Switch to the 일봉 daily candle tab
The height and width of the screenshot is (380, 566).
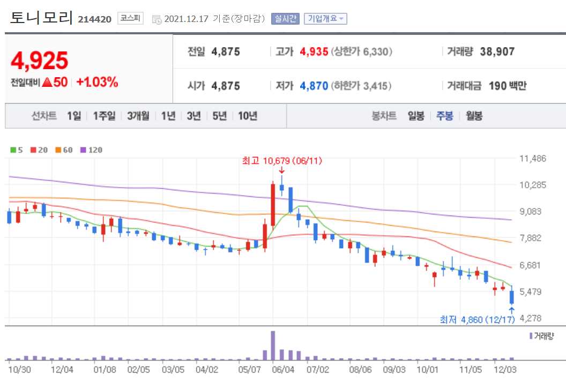tap(415, 115)
